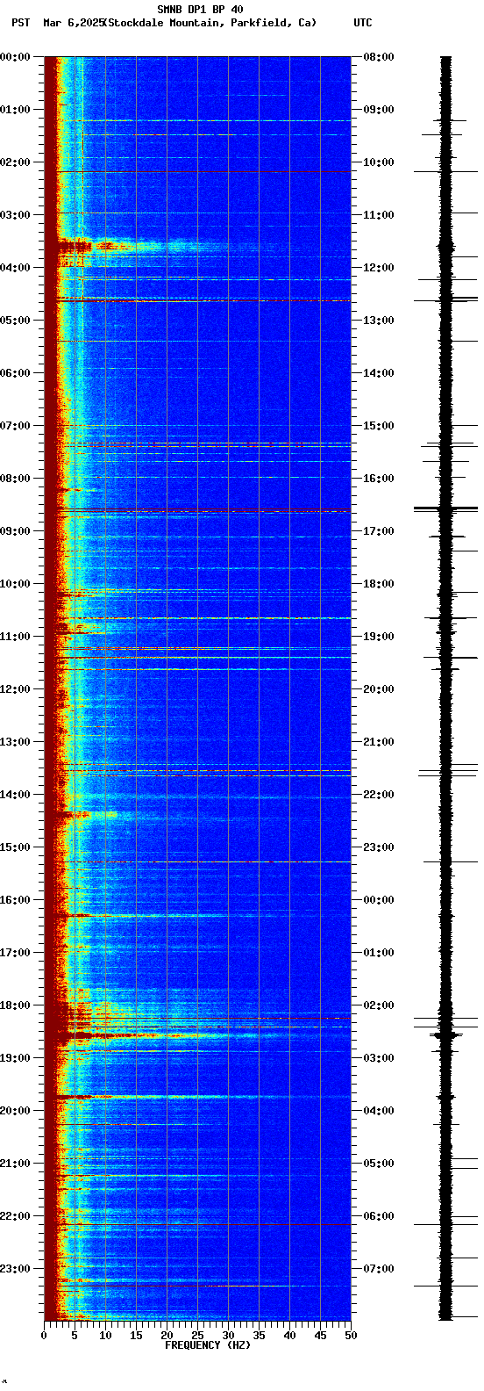Click the 45 Hz frequency axis tick label
Image resolution: width=484 pixels, height=1391 pixels.
[x=320, y=1336]
